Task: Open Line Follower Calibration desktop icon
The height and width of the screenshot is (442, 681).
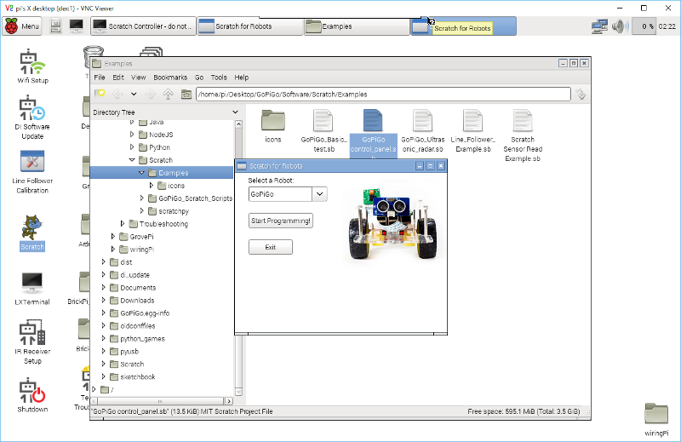Action: 32,172
